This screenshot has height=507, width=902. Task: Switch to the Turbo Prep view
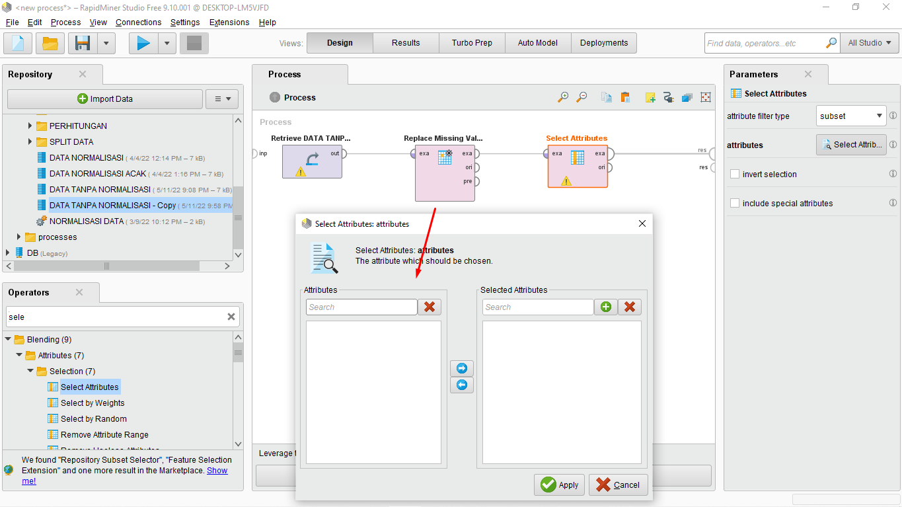click(472, 43)
